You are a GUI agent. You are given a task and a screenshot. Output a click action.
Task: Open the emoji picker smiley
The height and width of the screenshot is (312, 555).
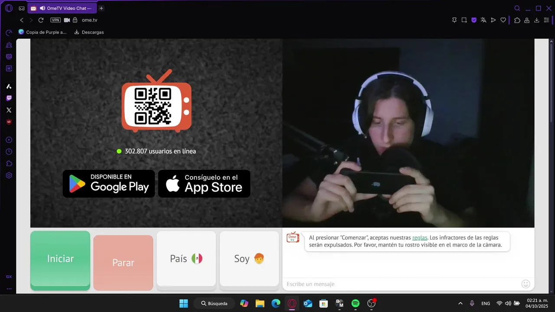[526, 284]
